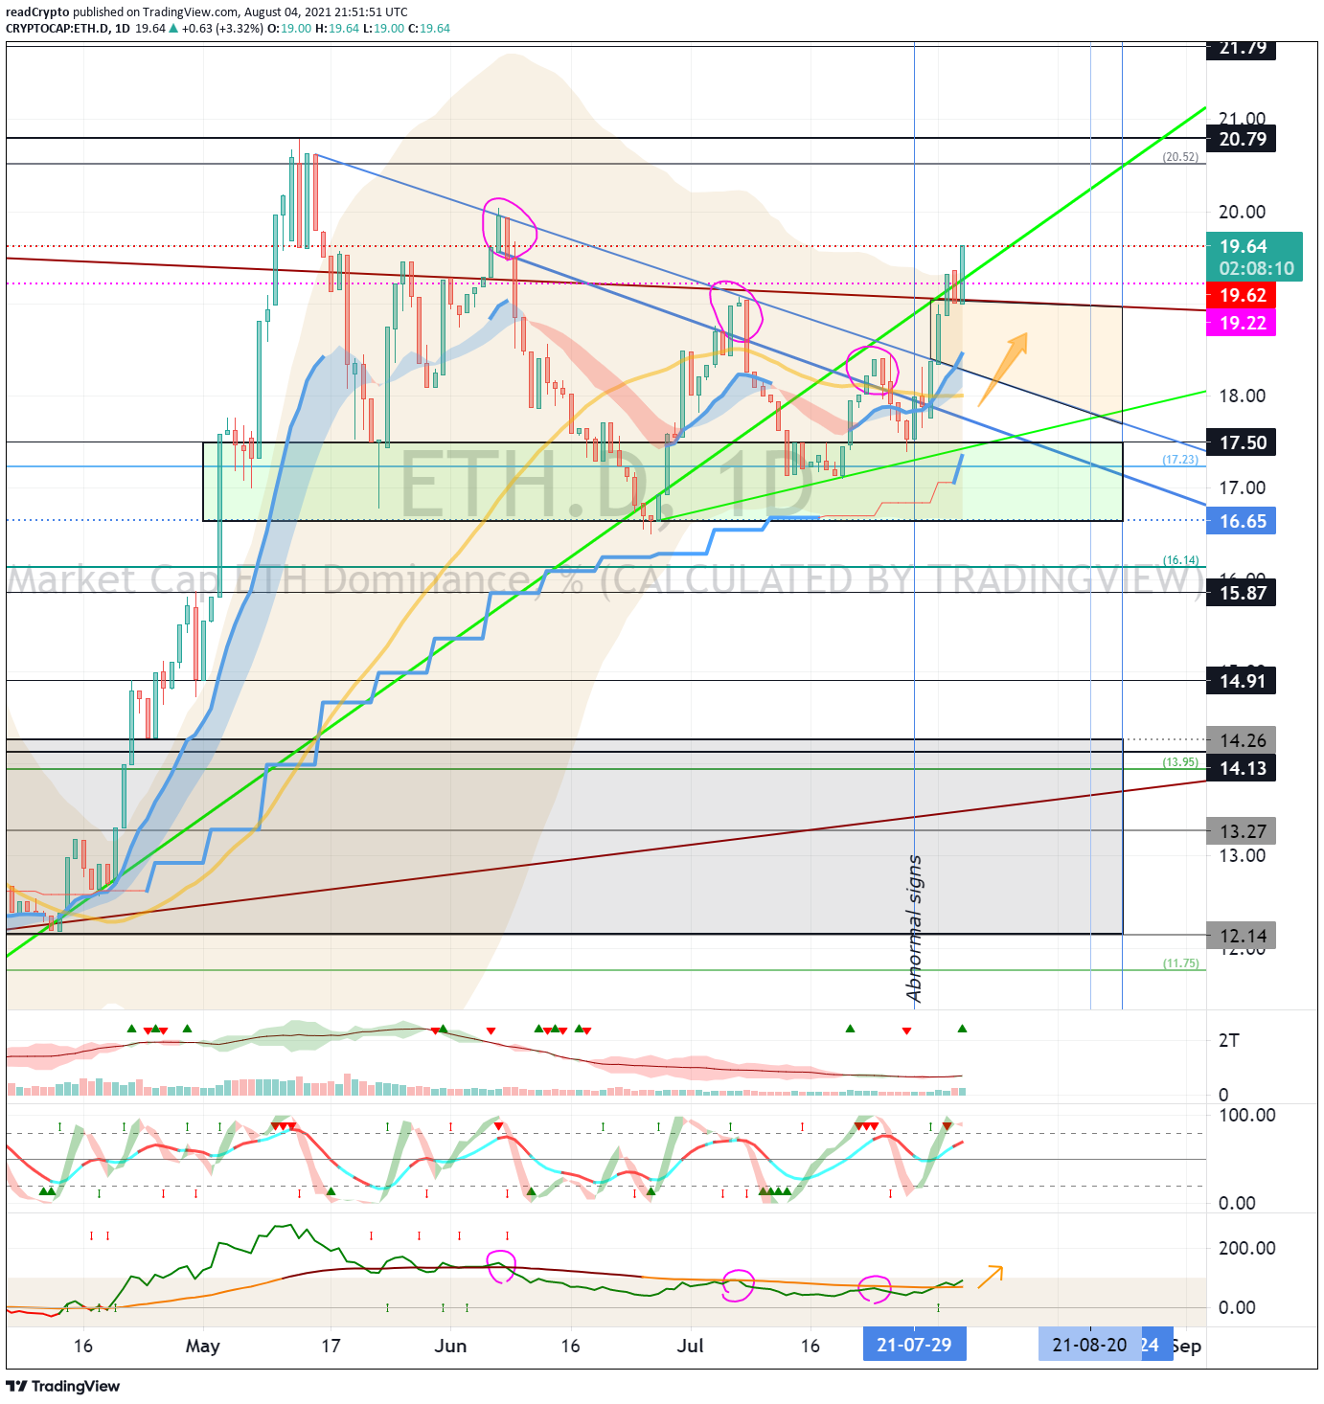1324x1404 pixels.
Task: Click the 'readCrypto' author name
Action: (37, 12)
